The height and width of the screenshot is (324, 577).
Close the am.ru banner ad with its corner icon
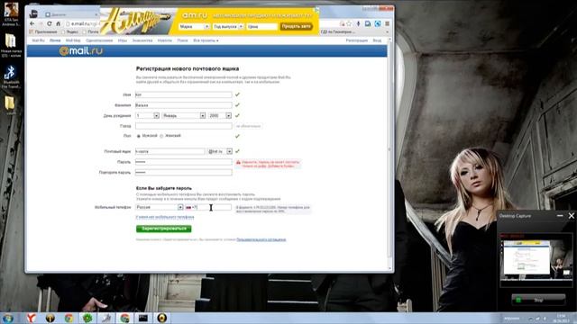click(x=316, y=10)
